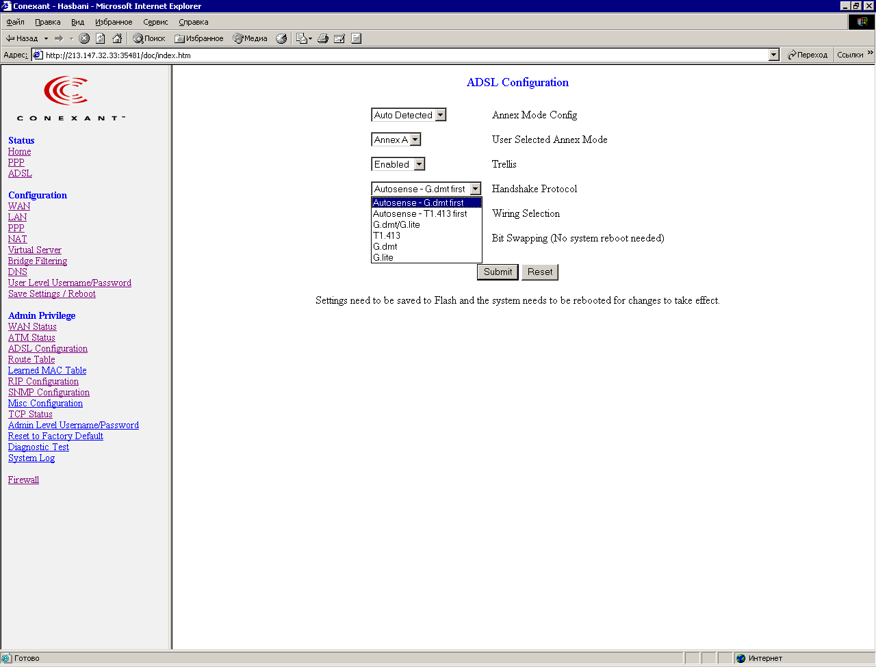
Task: Open the Сервис menu
Action: tap(155, 22)
